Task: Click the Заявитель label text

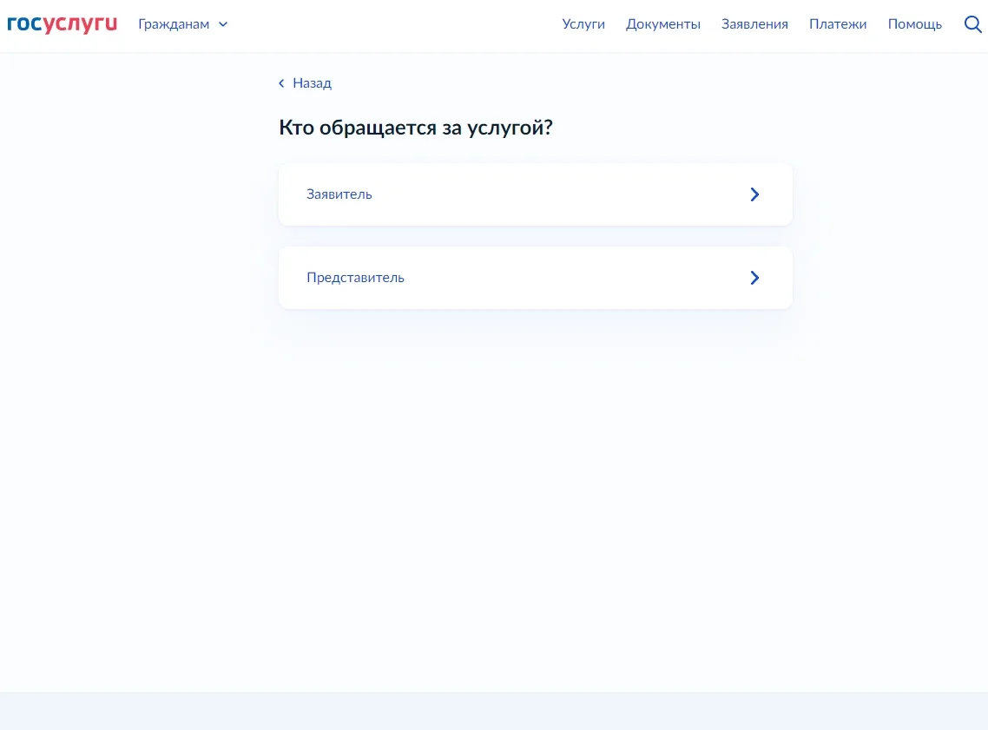Action: point(339,194)
